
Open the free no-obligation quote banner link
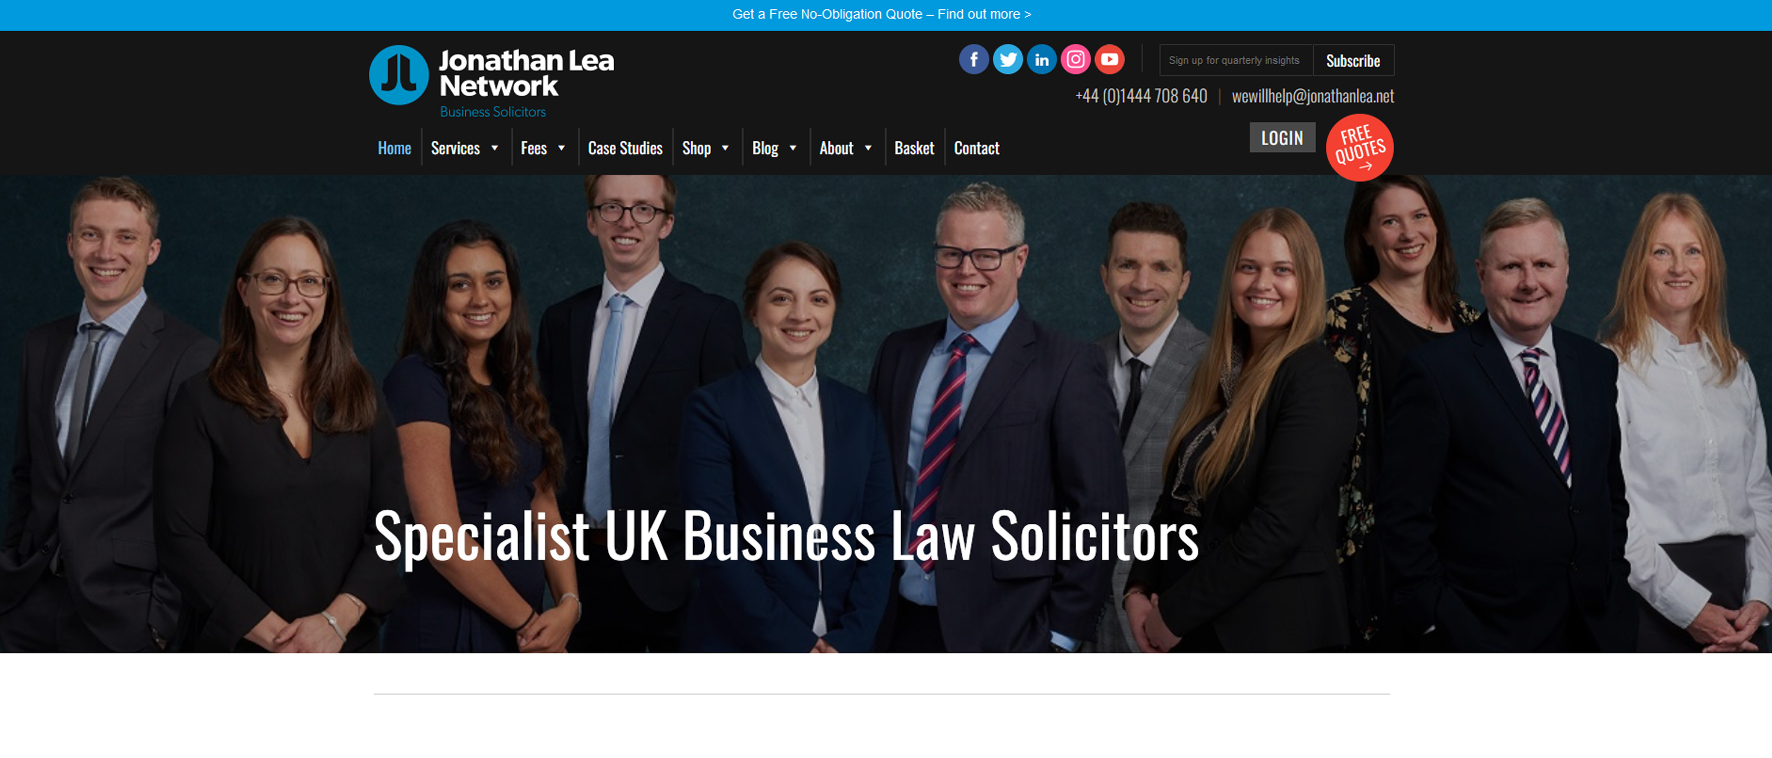tap(881, 15)
